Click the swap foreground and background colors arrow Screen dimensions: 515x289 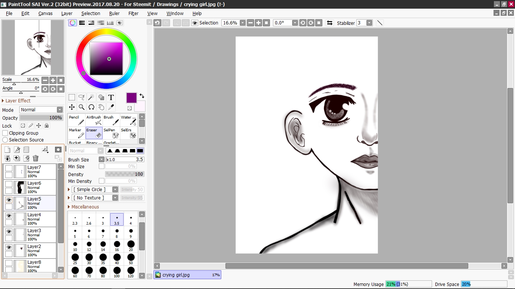click(142, 96)
